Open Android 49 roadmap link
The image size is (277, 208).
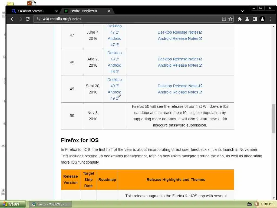click(x=114, y=95)
